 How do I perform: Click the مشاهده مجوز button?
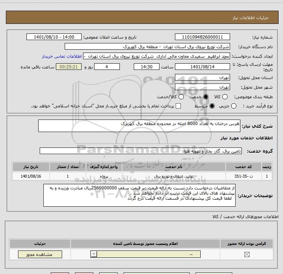40,254
